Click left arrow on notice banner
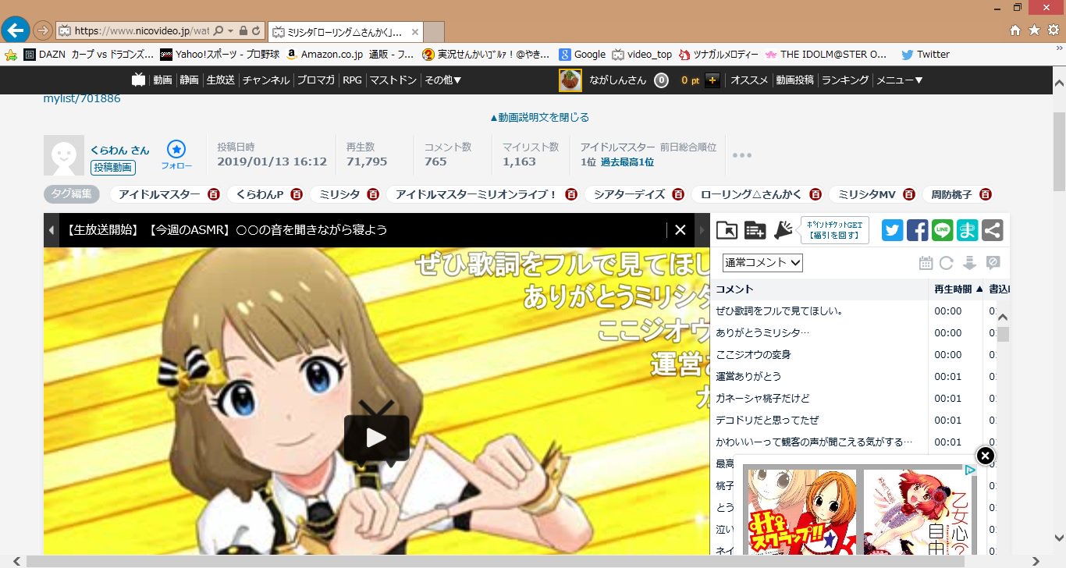The height and width of the screenshot is (568, 1066). [52, 230]
